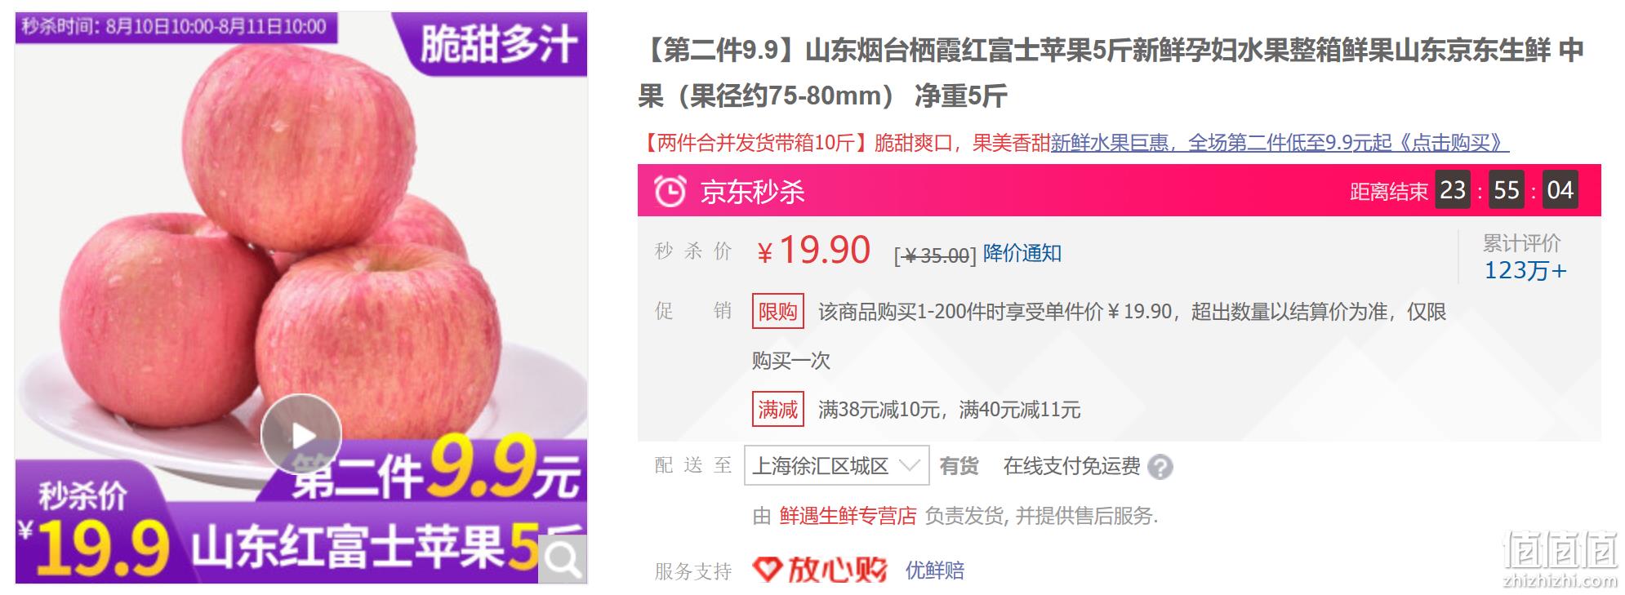
Task: Click the 123万+ review count
Action: (x=1525, y=270)
